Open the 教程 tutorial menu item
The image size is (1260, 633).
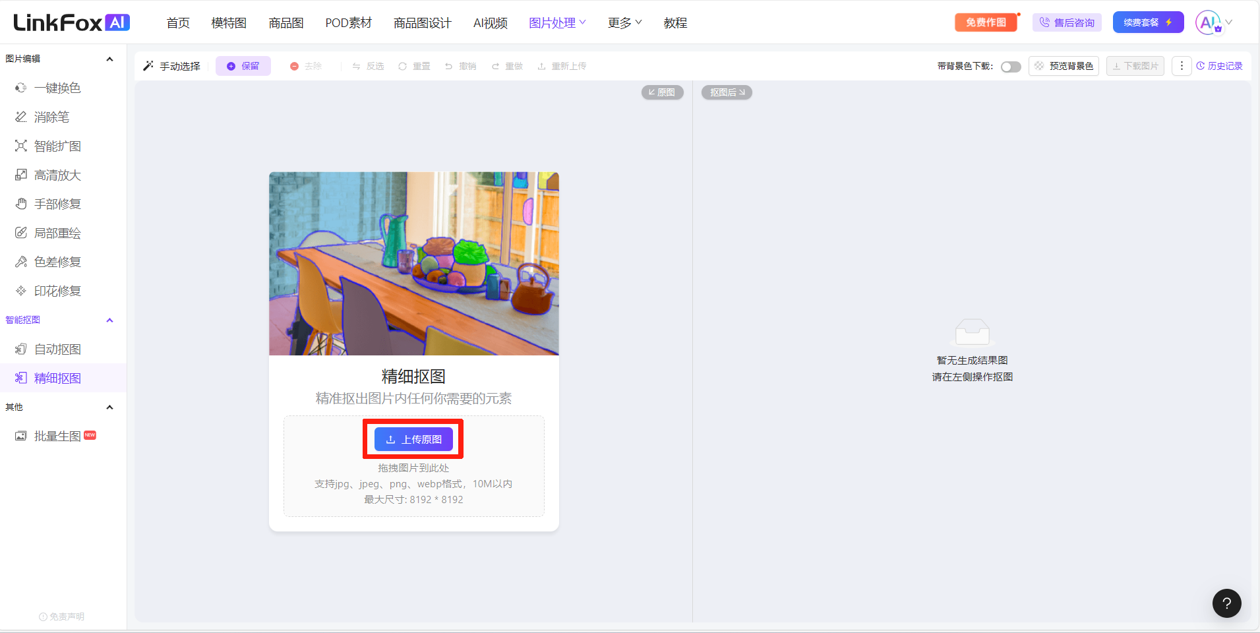pos(675,23)
